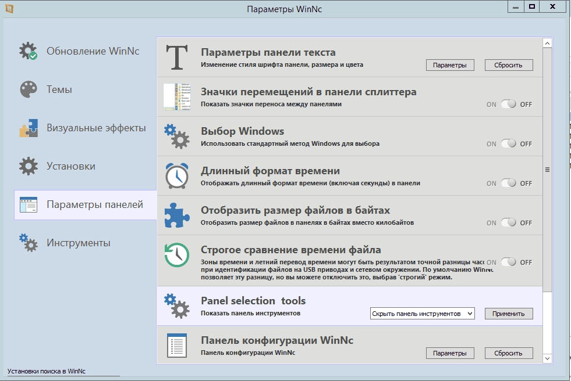Click the WinNc configuration panel list icon
Image resolution: width=571 pixels, height=381 pixels.
(177, 346)
